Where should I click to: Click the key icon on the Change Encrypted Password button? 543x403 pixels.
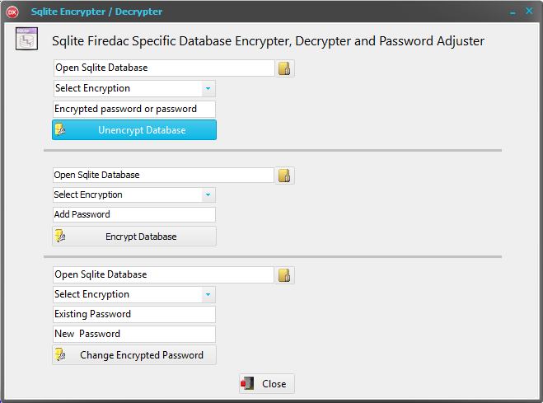(x=60, y=354)
